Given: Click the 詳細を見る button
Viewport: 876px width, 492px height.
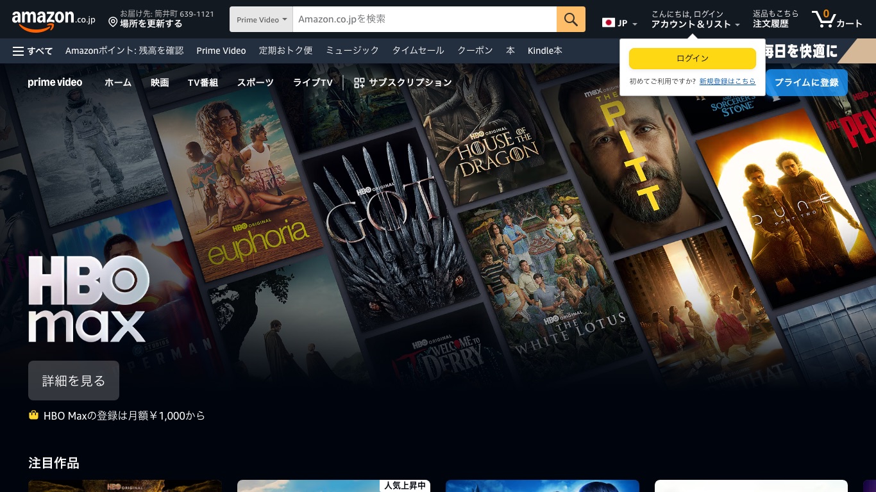Looking at the screenshot, I should (74, 381).
